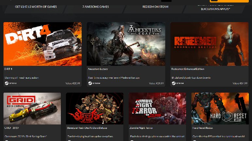Image resolution: width=252 pixels, height=141 pixels.
Task: Click the Zombie Night Terror title text
Action: tap(141, 128)
